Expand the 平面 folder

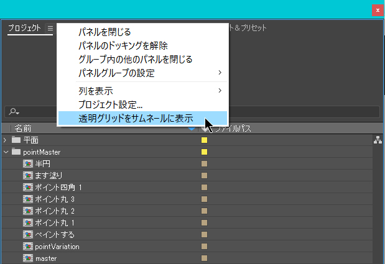pyautogui.click(x=6, y=140)
